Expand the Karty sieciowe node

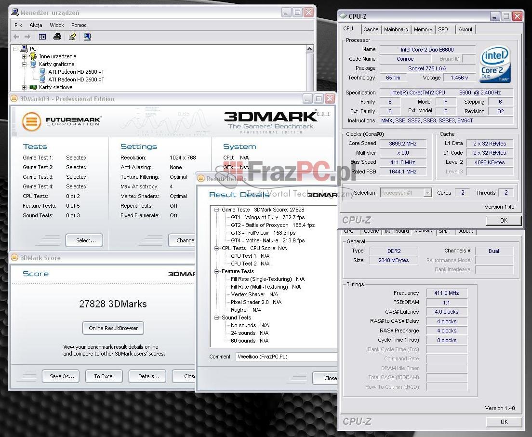coord(24,87)
